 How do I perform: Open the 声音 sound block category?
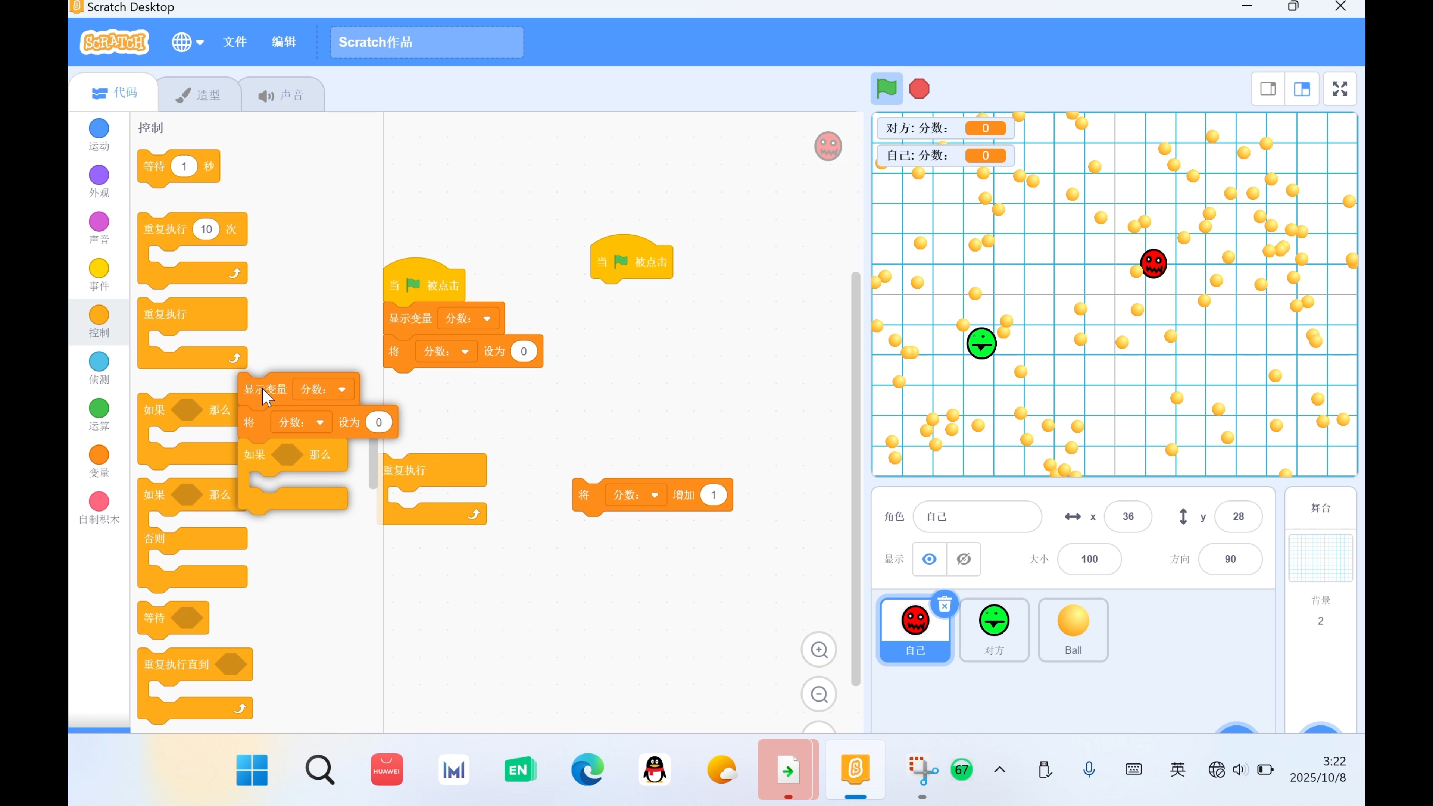(99, 229)
